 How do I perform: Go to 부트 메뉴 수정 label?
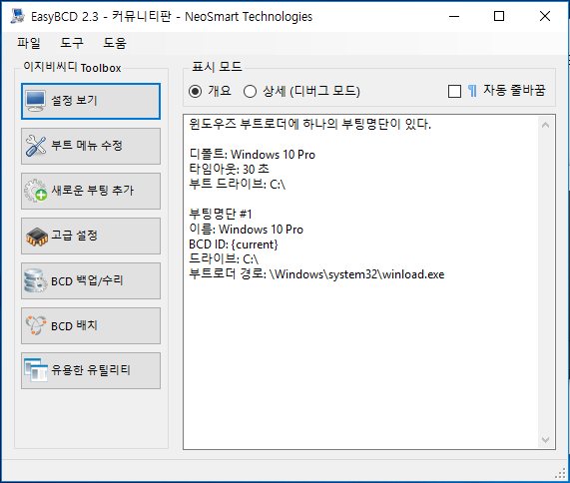(87, 146)
